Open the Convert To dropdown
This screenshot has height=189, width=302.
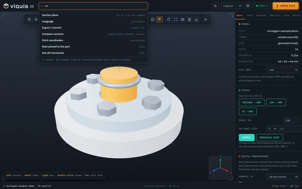pos(282,177)
